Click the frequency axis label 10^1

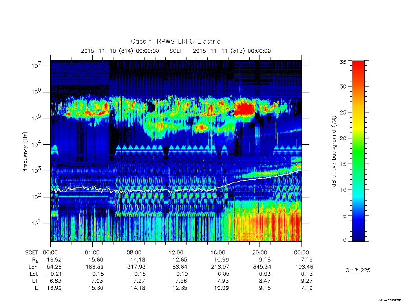coord(36,223)
